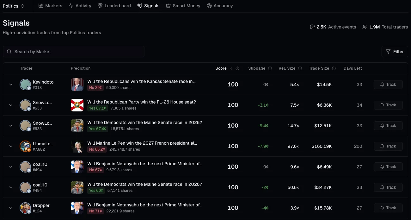Click the Search by Market field
Image resolution: width=411 pixels, height=220 pixels.
coord(74,52)
